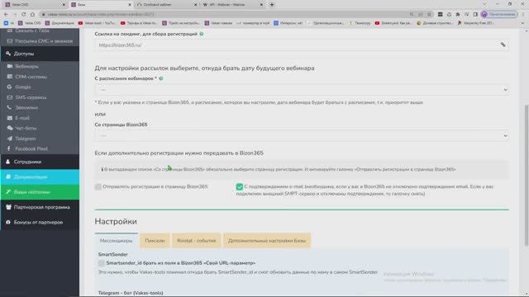Expand Со страницы Bizon365 dropdown

302,135
